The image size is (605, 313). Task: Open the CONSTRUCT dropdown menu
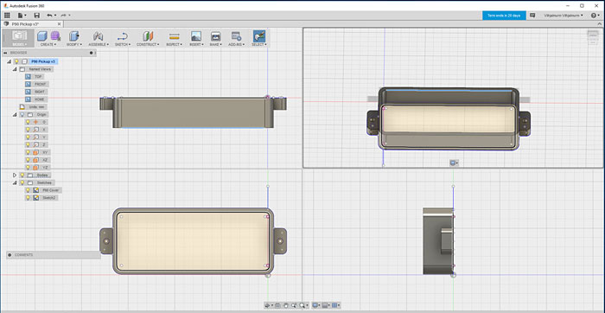pos(148,44)
